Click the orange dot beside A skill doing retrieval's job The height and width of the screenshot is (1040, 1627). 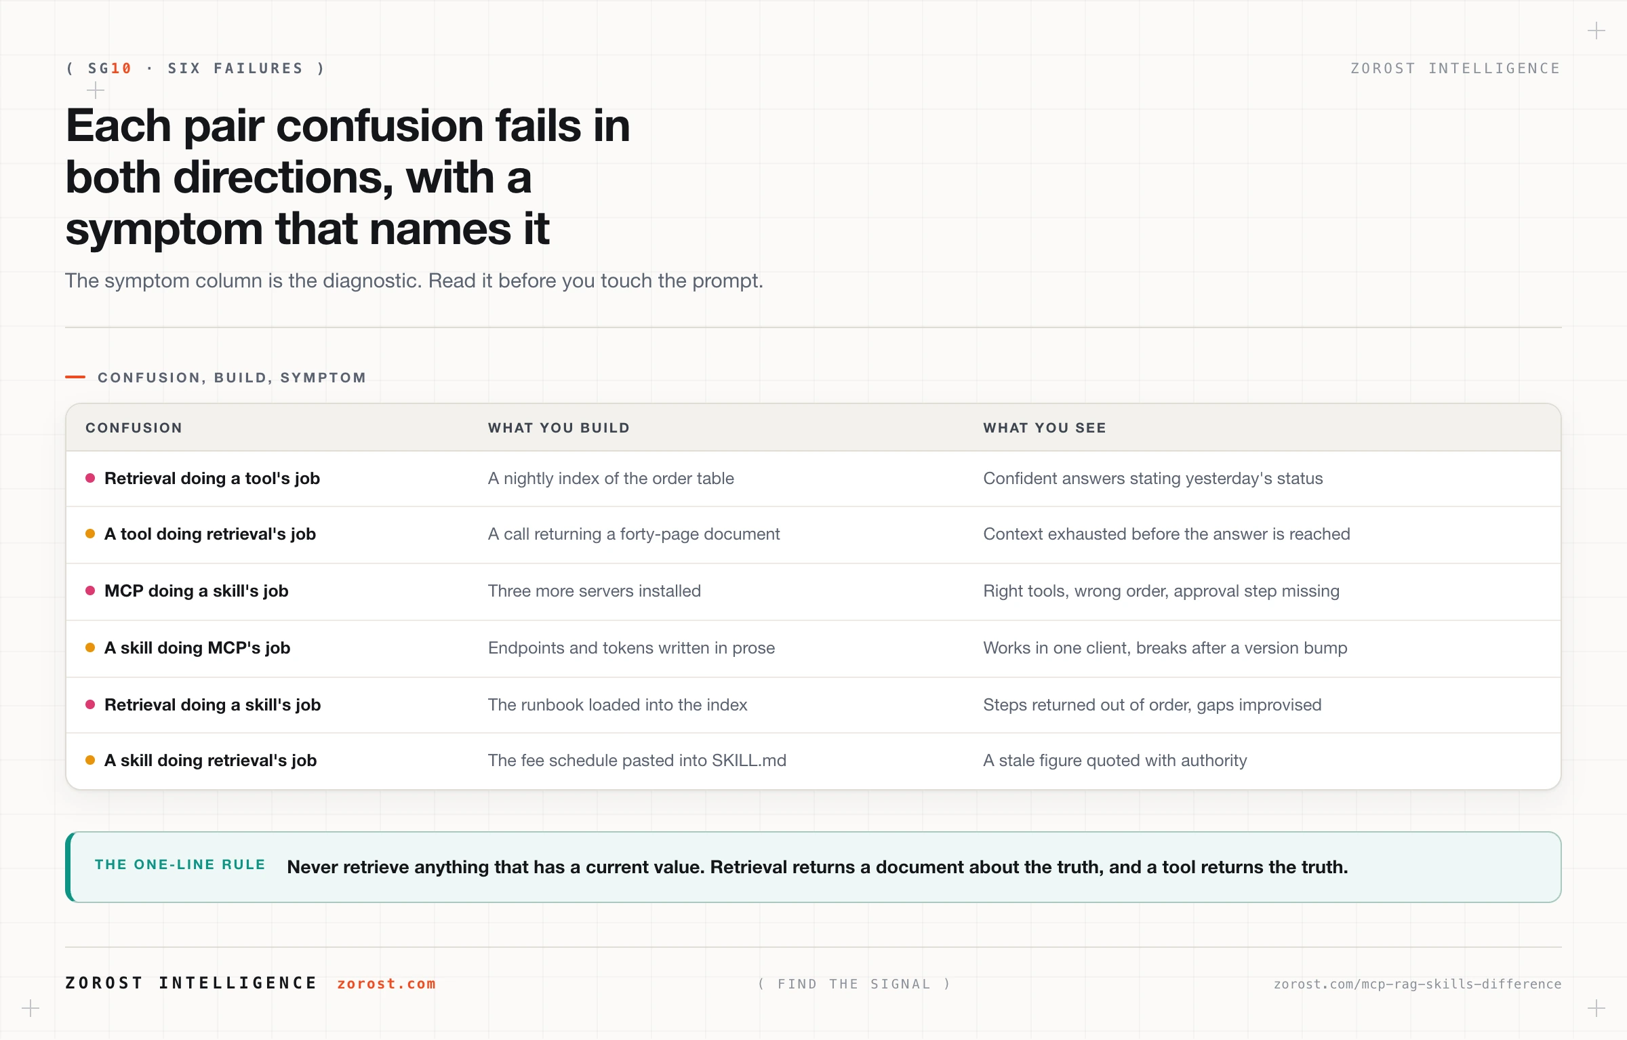(90, 760)
